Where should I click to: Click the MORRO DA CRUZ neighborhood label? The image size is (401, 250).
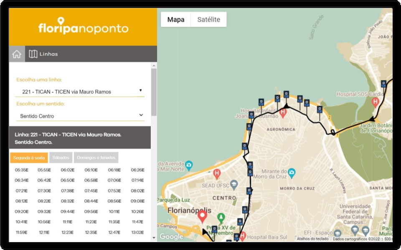[x=297, y=188]
